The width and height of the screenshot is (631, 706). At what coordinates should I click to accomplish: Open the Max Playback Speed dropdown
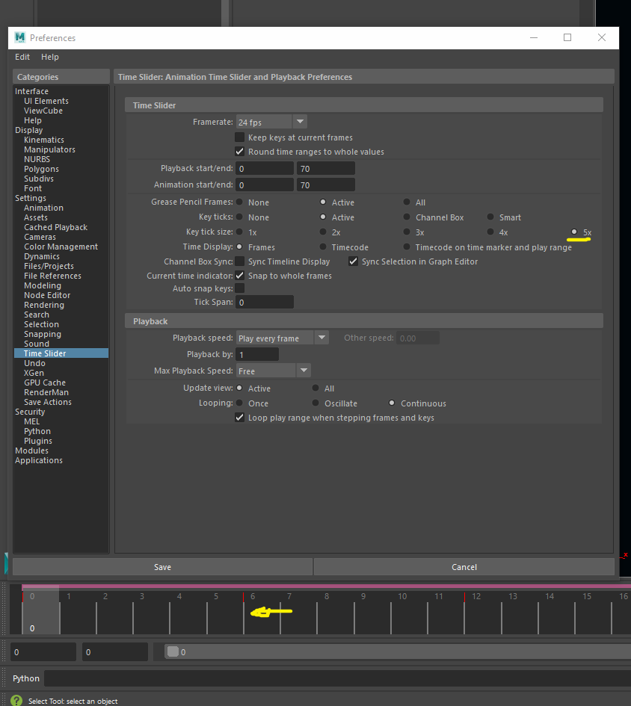pos(274,371)
